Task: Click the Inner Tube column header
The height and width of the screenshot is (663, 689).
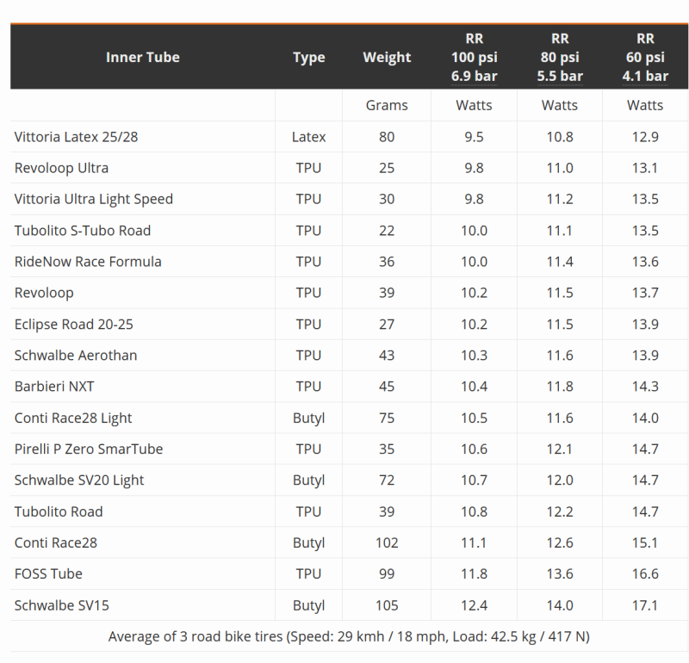Action: 143,57
